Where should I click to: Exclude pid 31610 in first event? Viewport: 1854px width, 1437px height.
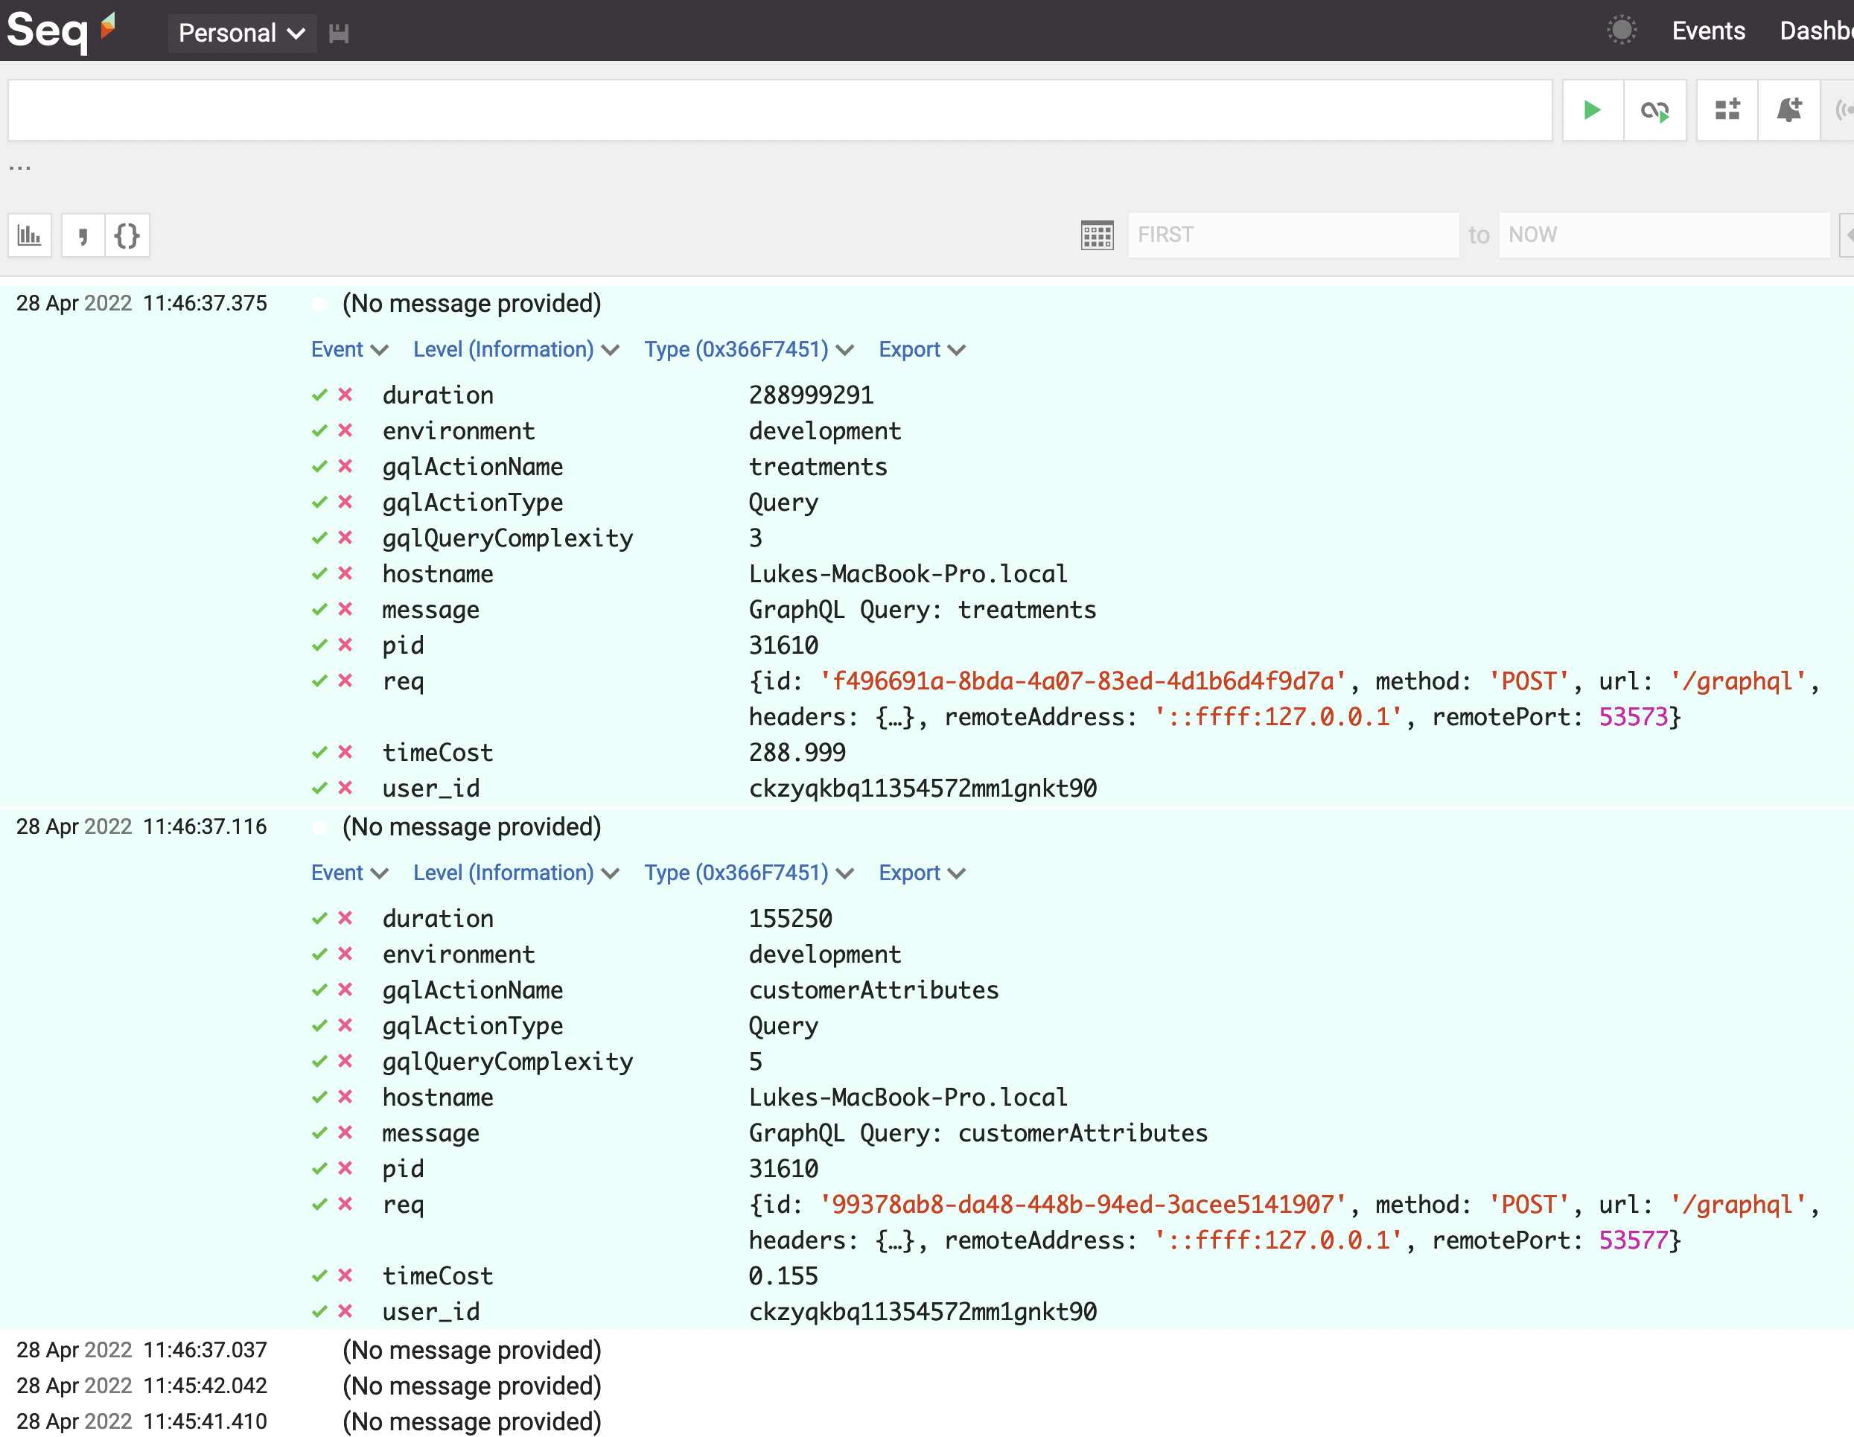[345, 645]
